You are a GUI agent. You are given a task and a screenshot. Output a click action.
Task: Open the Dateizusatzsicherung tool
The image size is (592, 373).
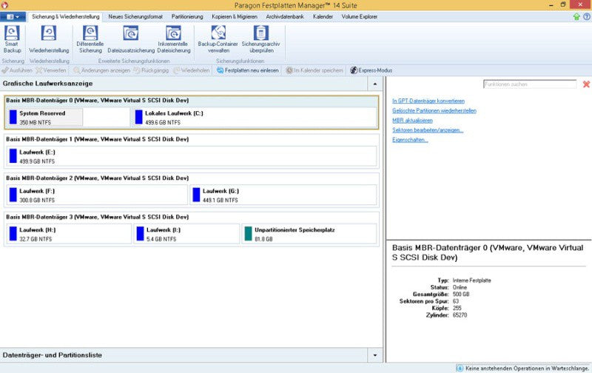point(131,38)
